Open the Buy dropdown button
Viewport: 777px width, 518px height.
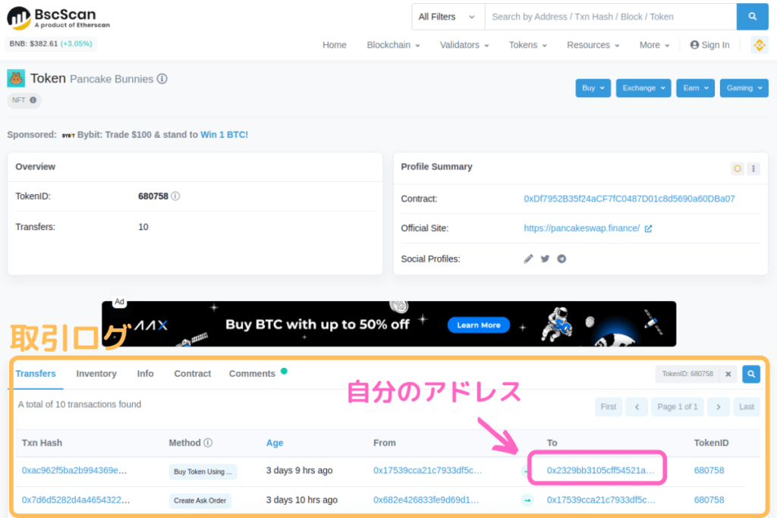point(593,88)
